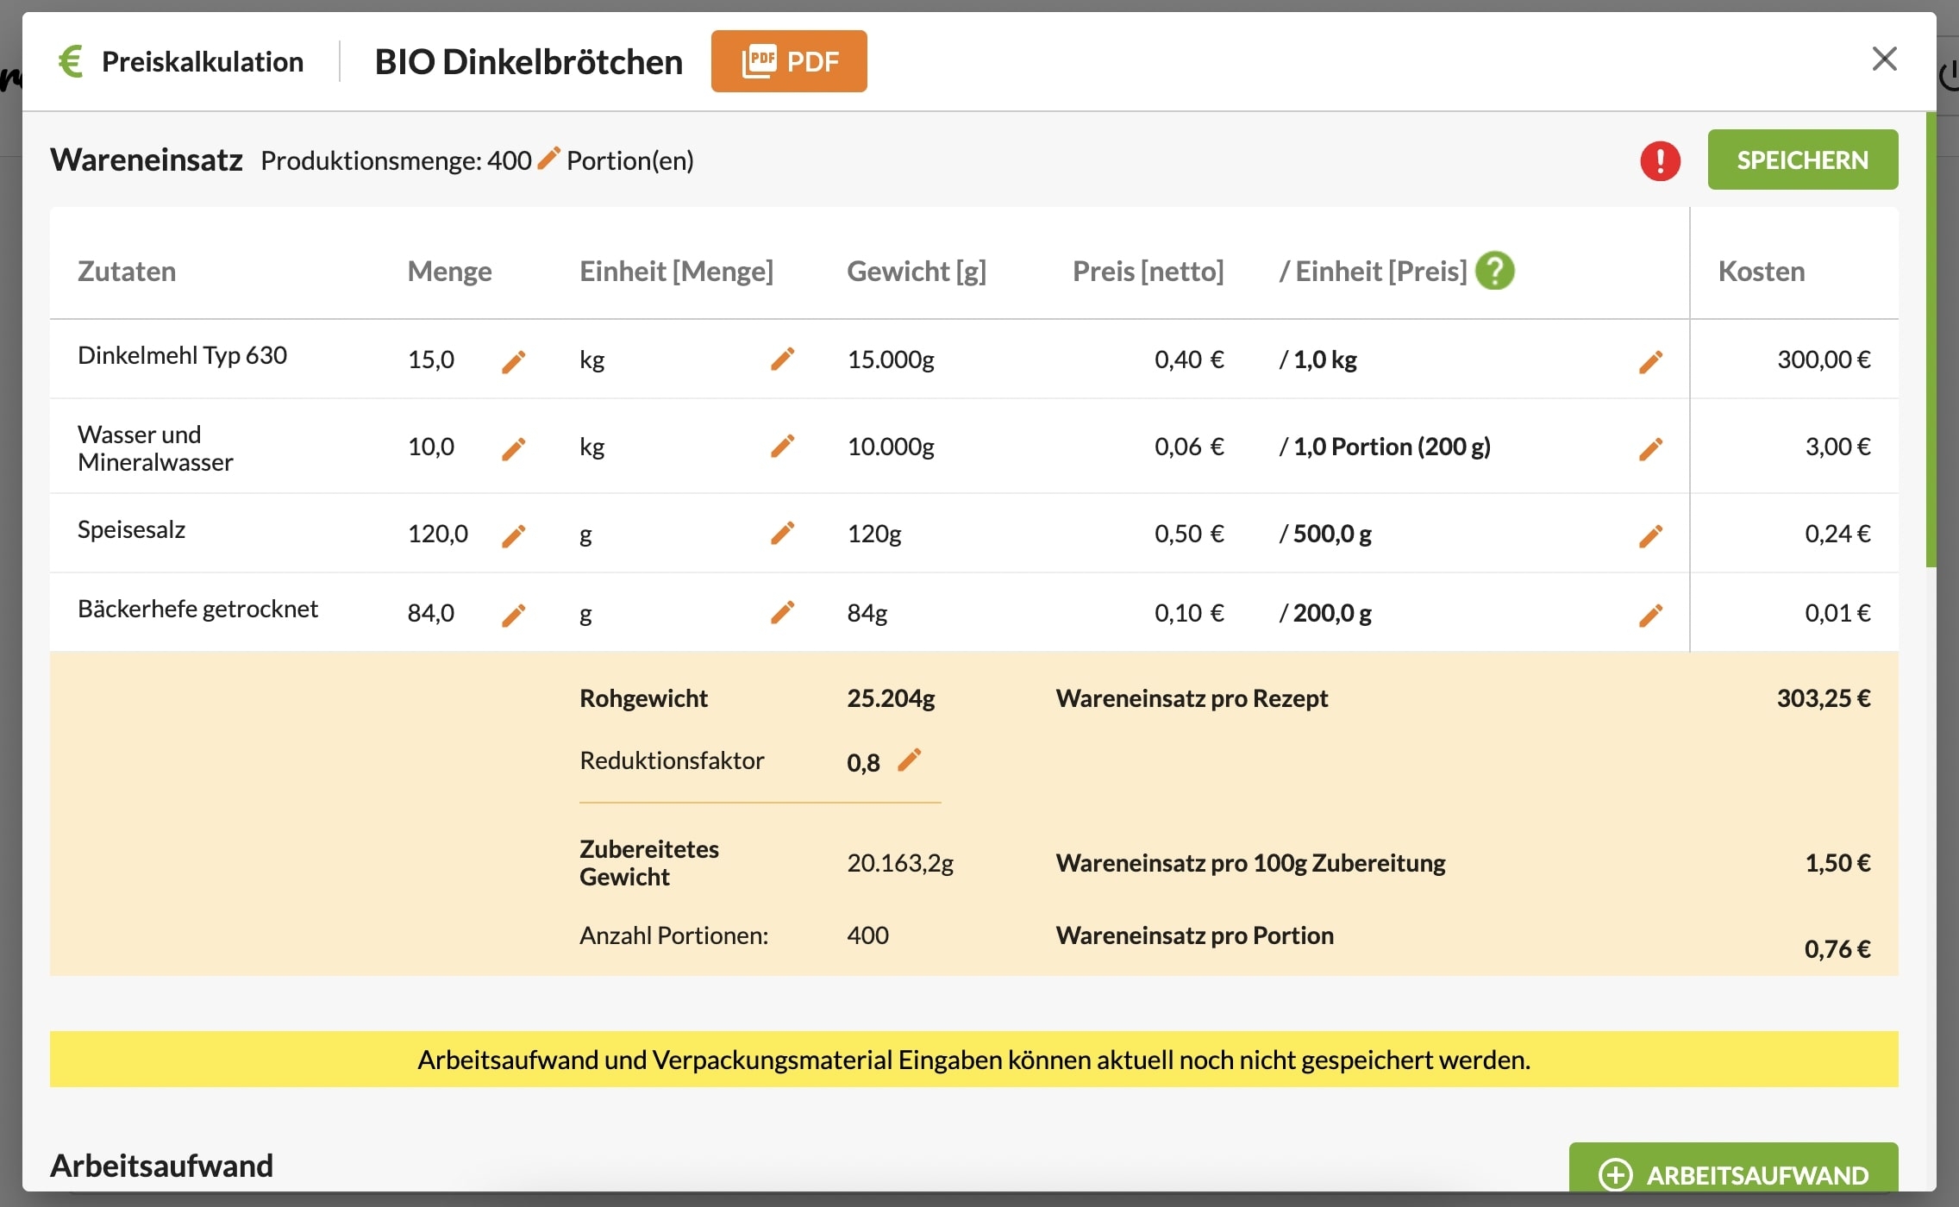
Task: Edit unit kg for Wasser und Mineralwasser
Action: click(782, 447)
